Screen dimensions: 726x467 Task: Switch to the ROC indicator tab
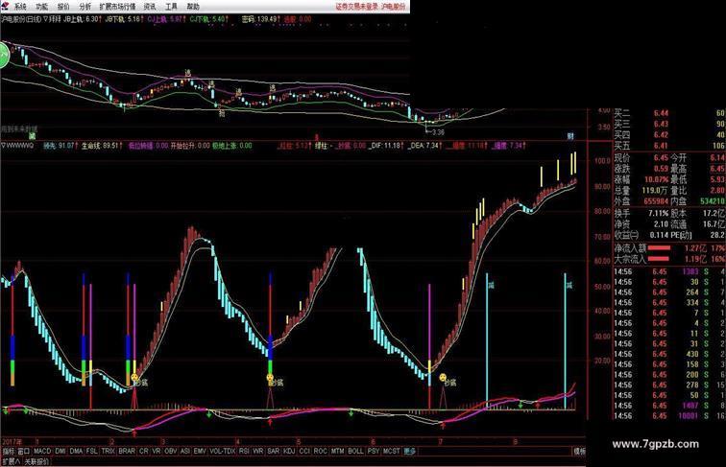(x=320, y=451)
